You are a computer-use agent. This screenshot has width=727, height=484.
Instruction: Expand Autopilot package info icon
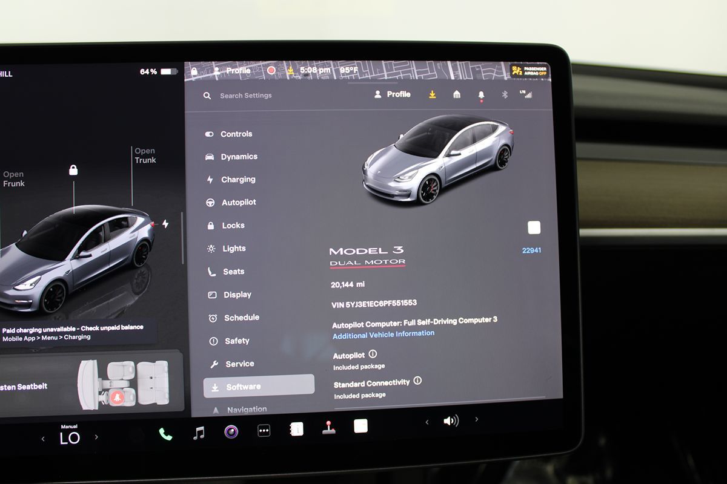373,355
